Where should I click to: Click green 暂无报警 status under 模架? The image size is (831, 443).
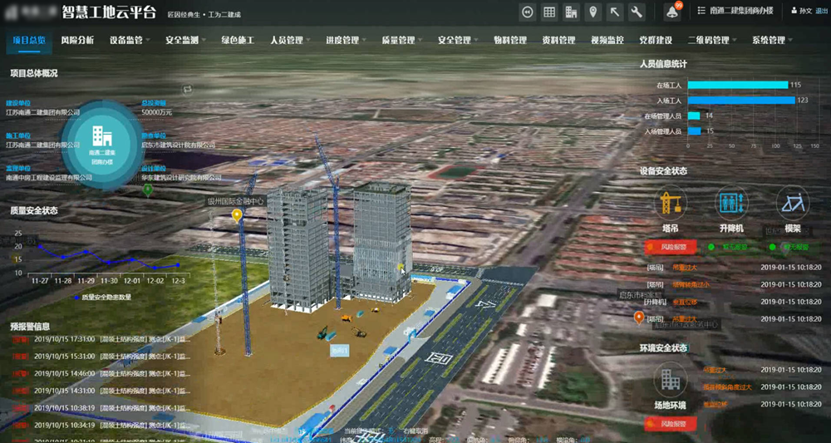pos(792,247)
